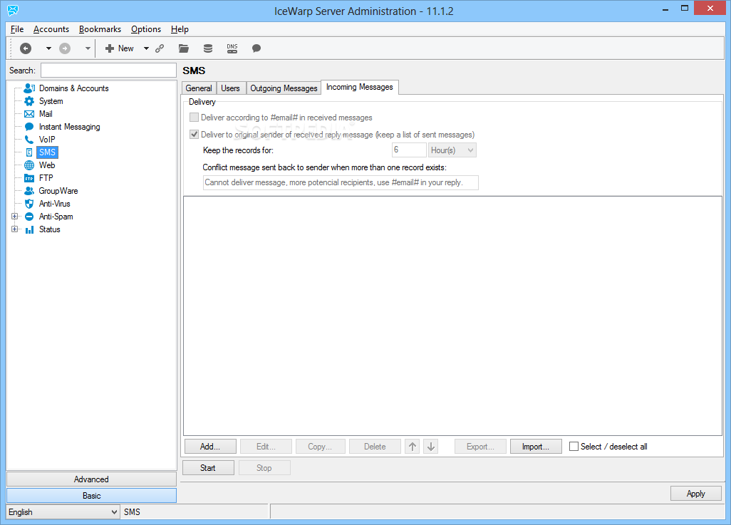Open the Back history dropdown arrow
The height and width of the screenshot is (525, 731).
point(48,48)
